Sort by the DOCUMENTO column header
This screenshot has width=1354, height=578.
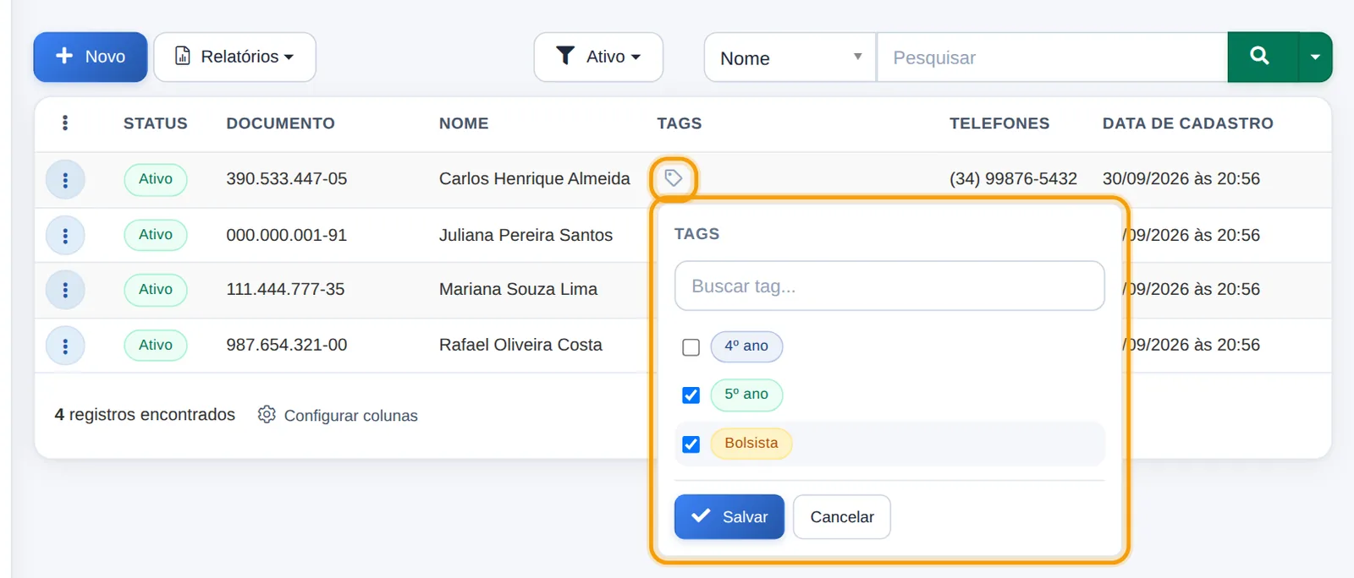click(x=280, y=123)
